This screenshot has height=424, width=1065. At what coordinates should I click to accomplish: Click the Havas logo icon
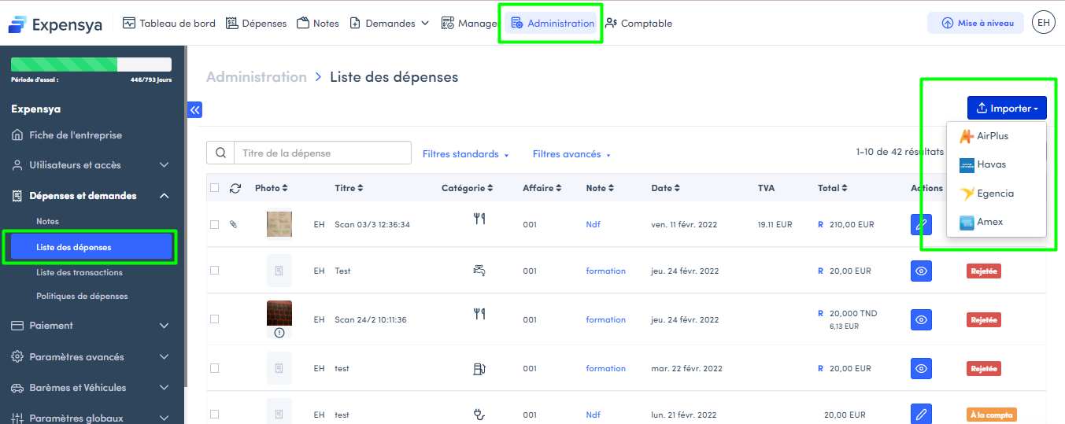(967, 165)
